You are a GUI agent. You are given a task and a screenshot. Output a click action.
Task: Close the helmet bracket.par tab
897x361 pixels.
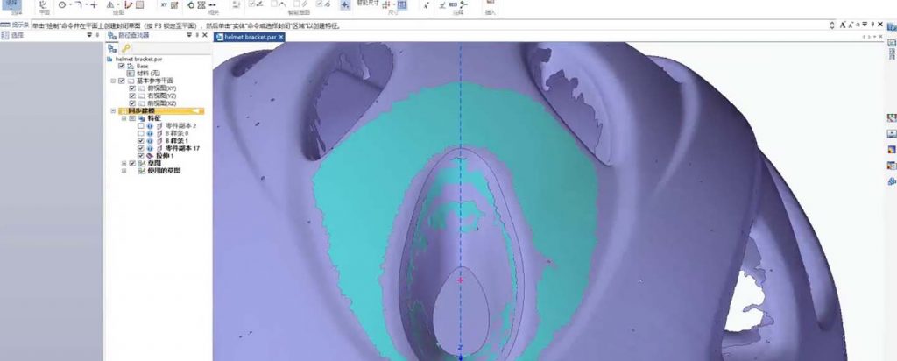[x=281, y=37]
